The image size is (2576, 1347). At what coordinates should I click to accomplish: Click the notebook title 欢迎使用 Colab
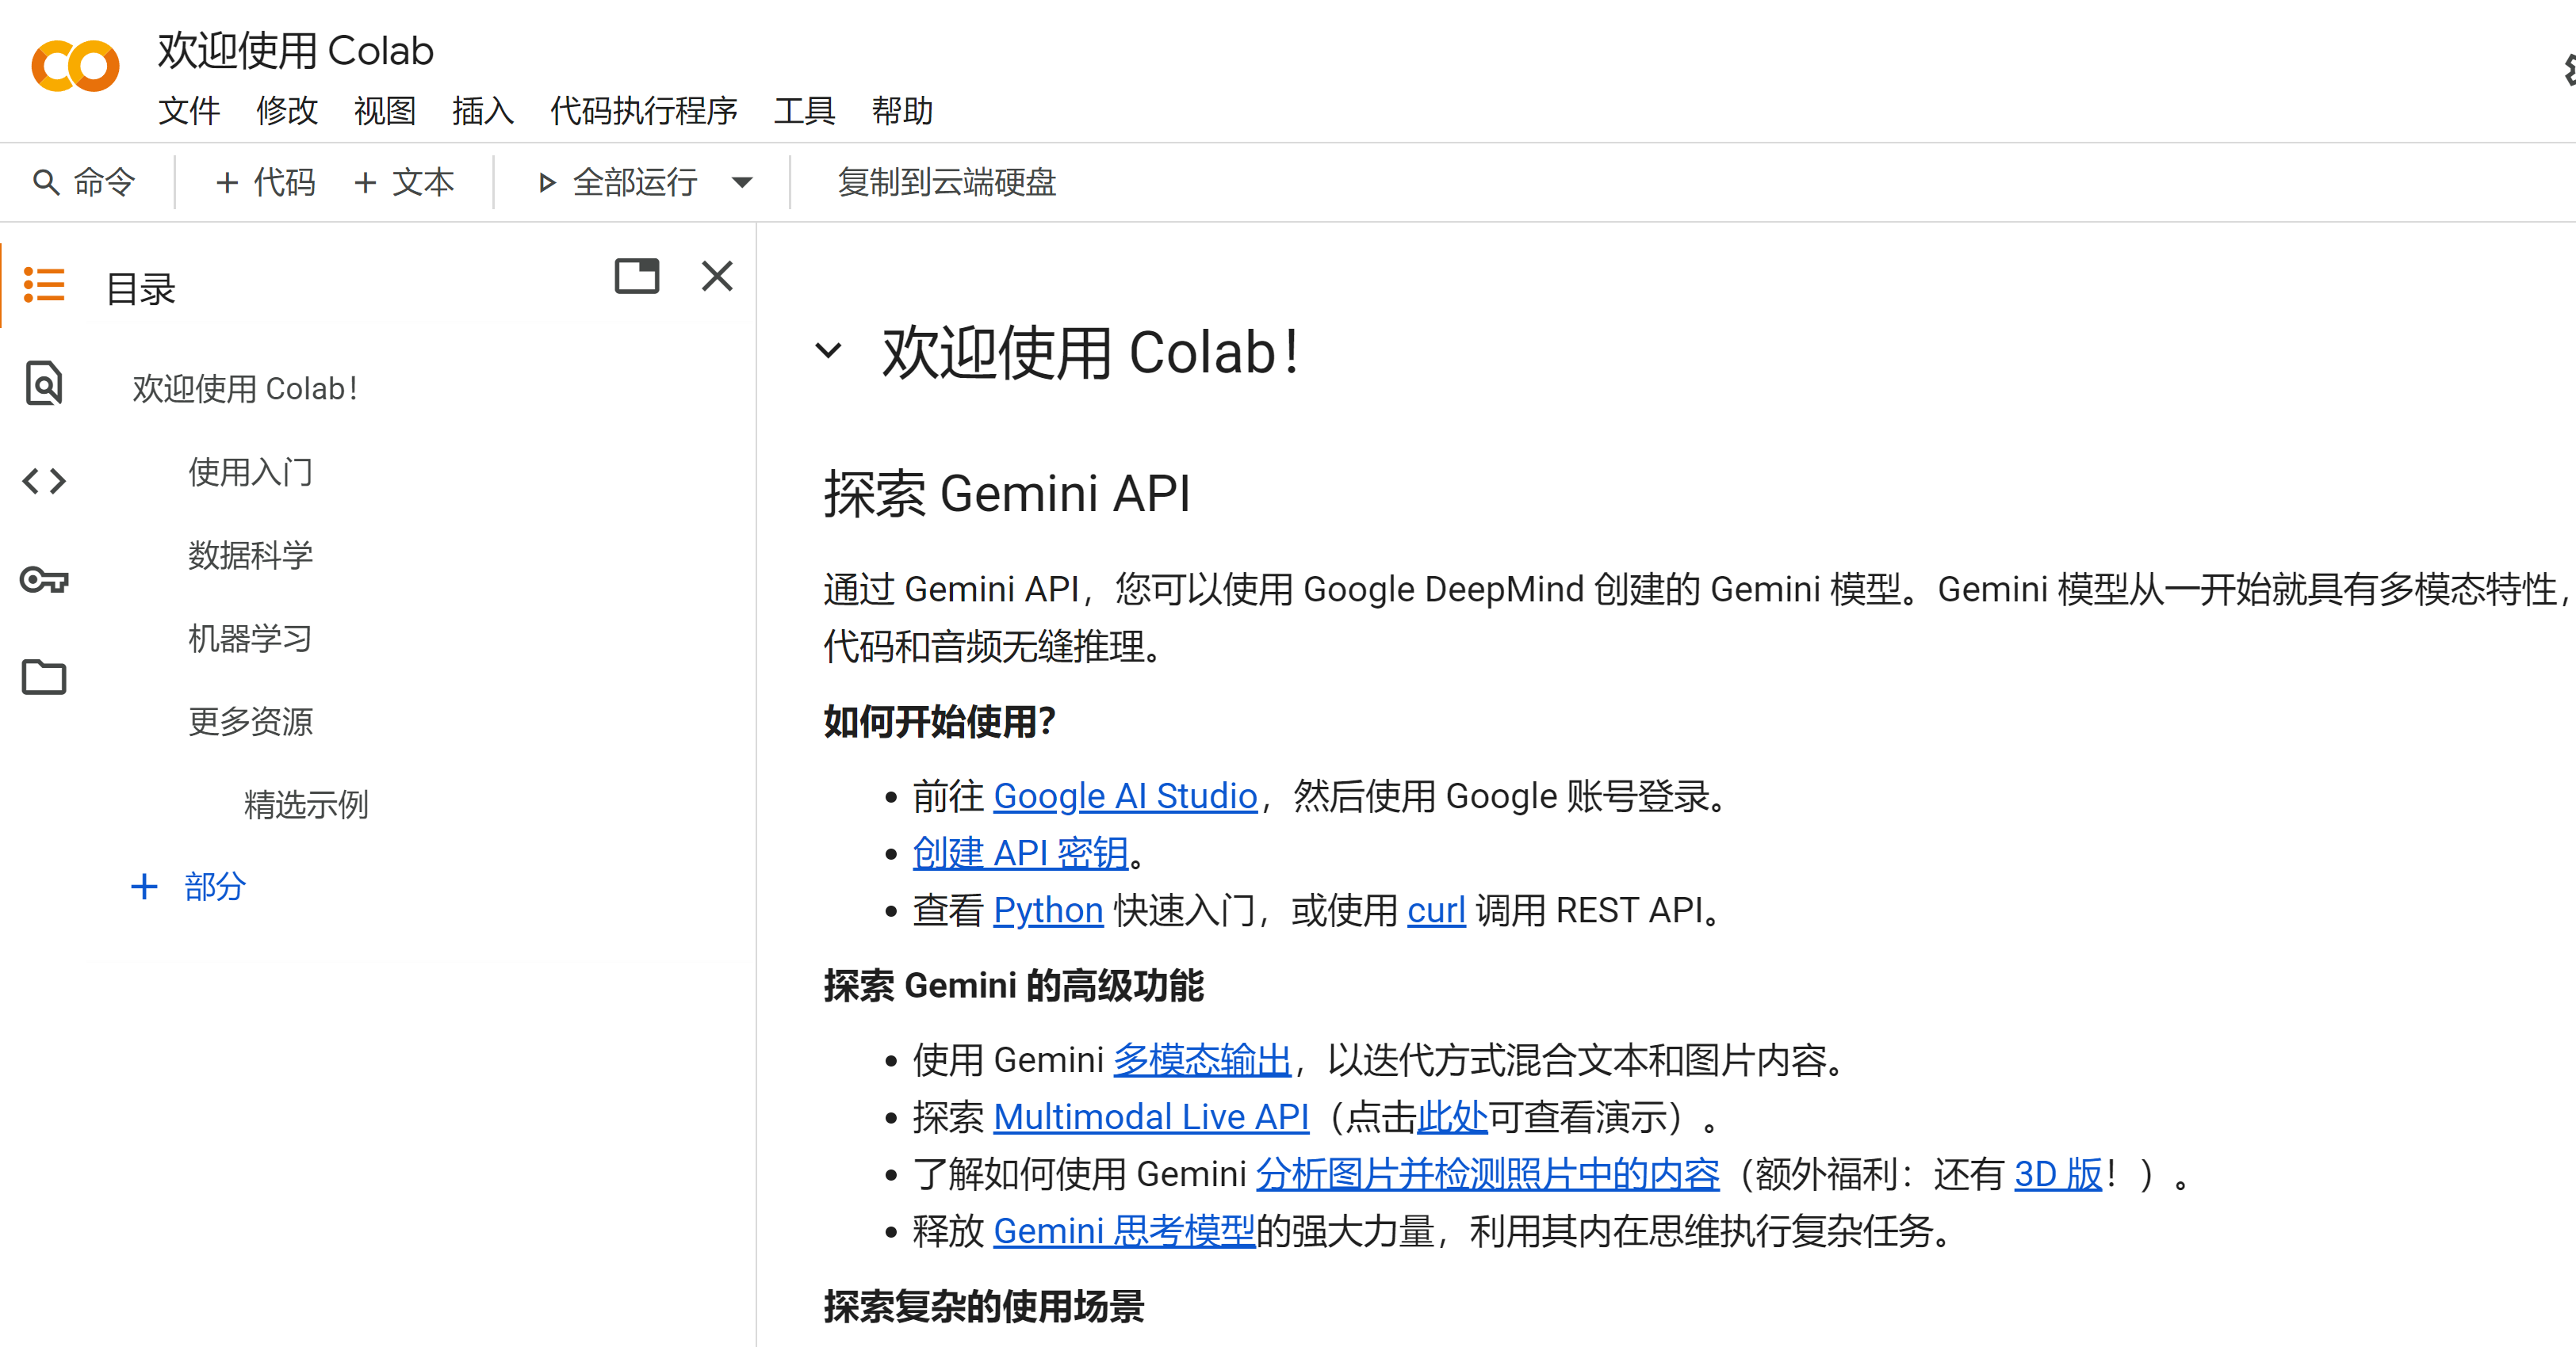point(296,50)
